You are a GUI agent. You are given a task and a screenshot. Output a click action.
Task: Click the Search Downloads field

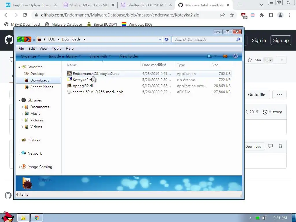pyautogui.click(x=205, y=39)
